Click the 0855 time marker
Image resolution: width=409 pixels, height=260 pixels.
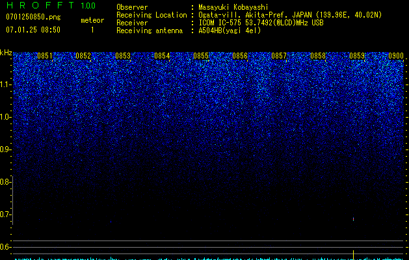pyautogui.click(x=201, y=56)
